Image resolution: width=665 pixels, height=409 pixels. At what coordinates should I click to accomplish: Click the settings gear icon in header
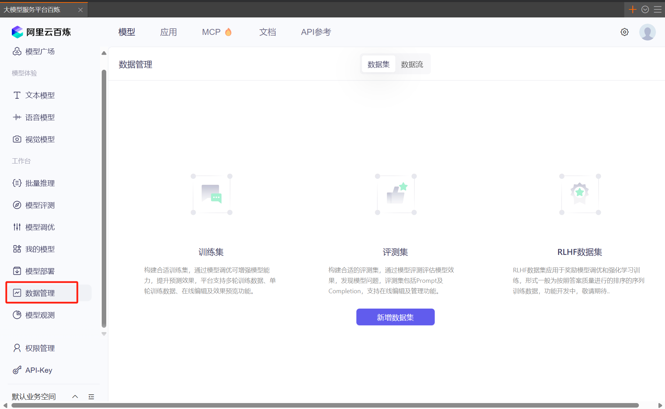coord(625,32)
